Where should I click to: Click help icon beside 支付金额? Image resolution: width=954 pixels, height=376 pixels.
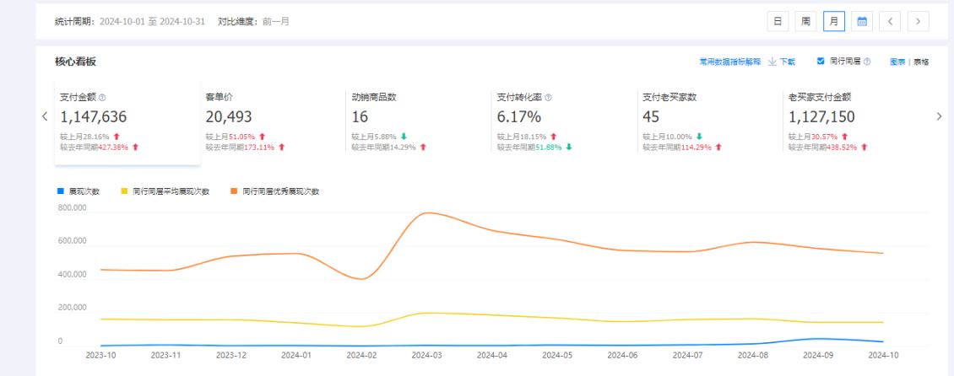tap(102, 98)
